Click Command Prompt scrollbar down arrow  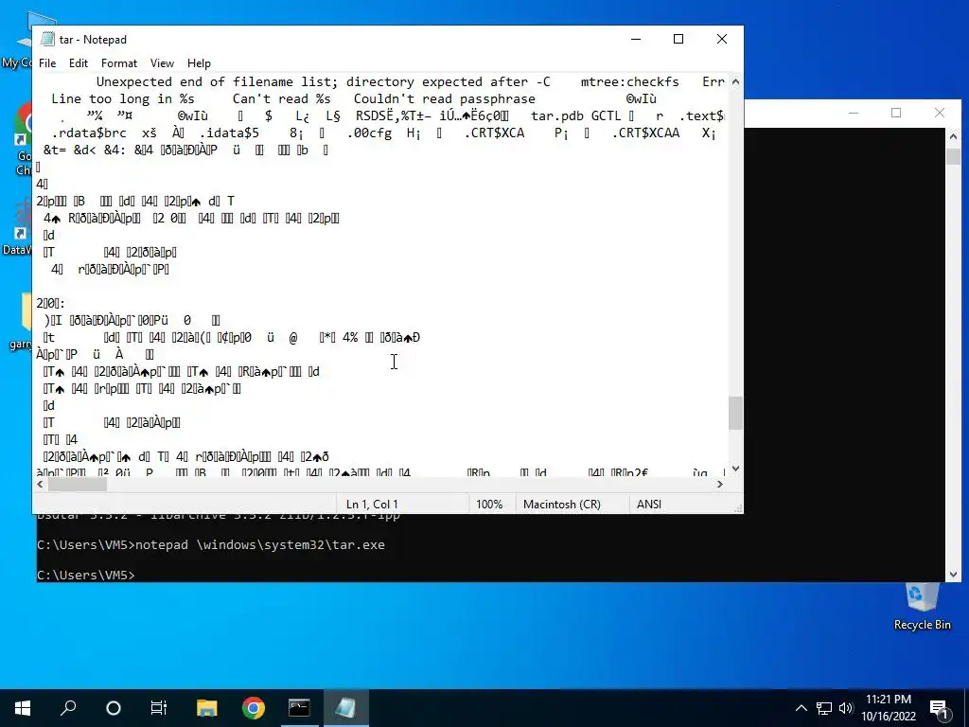pos(953,575)
